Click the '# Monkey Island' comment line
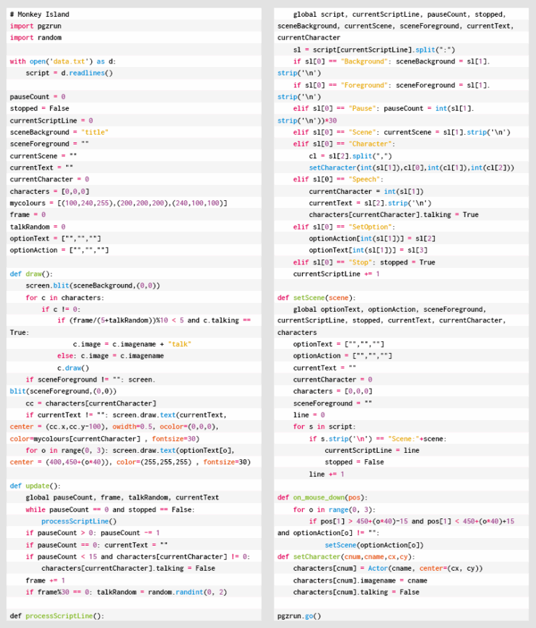This screenshot has width=536, height=628. tap(39, 14)
